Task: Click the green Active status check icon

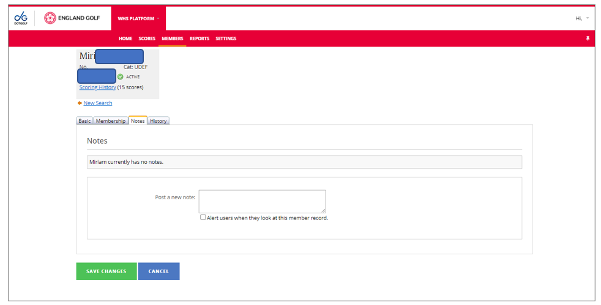Action: click(x=121, y=76)
